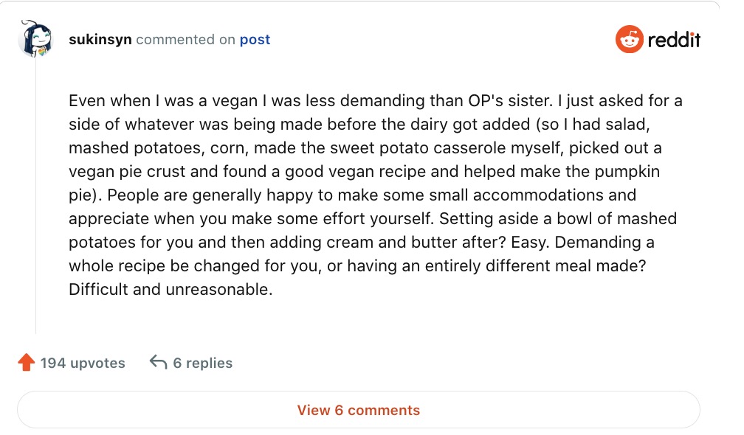Click the final line "Difficult and unreasonable."
The width and height of the screenshot is (744, 435).
pyautogui.click(x=170, y=290)
